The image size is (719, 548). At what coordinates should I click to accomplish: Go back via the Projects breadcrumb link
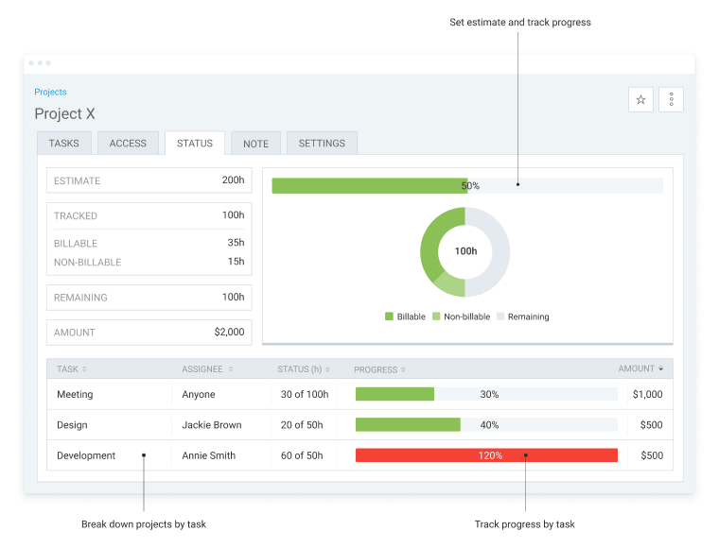[x=50, y=92]
